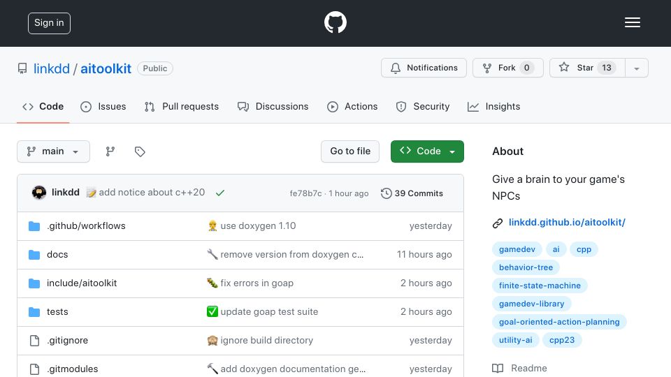The height and width of the screenshot is (377, 671).
Task: Click the include/aitoolkit folder icon
Action: click(x=34, y=283)
